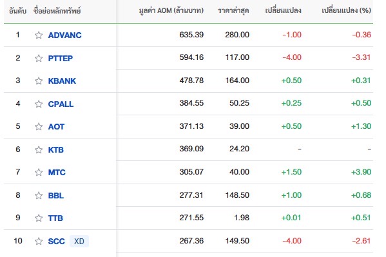386x257 pixels.
Task: Open the PTTEP stock link
Action: tap(61, 59)
